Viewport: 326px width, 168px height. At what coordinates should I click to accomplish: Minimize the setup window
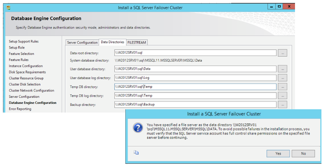271,7
